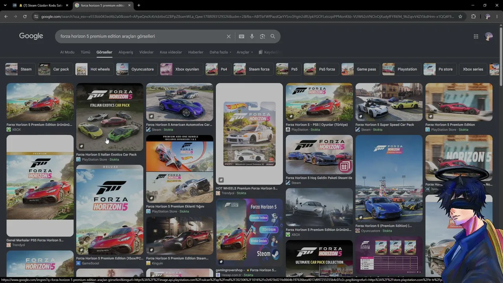Clear the Google search query
This screenshot has height=283, width=503.
(229, 36)
